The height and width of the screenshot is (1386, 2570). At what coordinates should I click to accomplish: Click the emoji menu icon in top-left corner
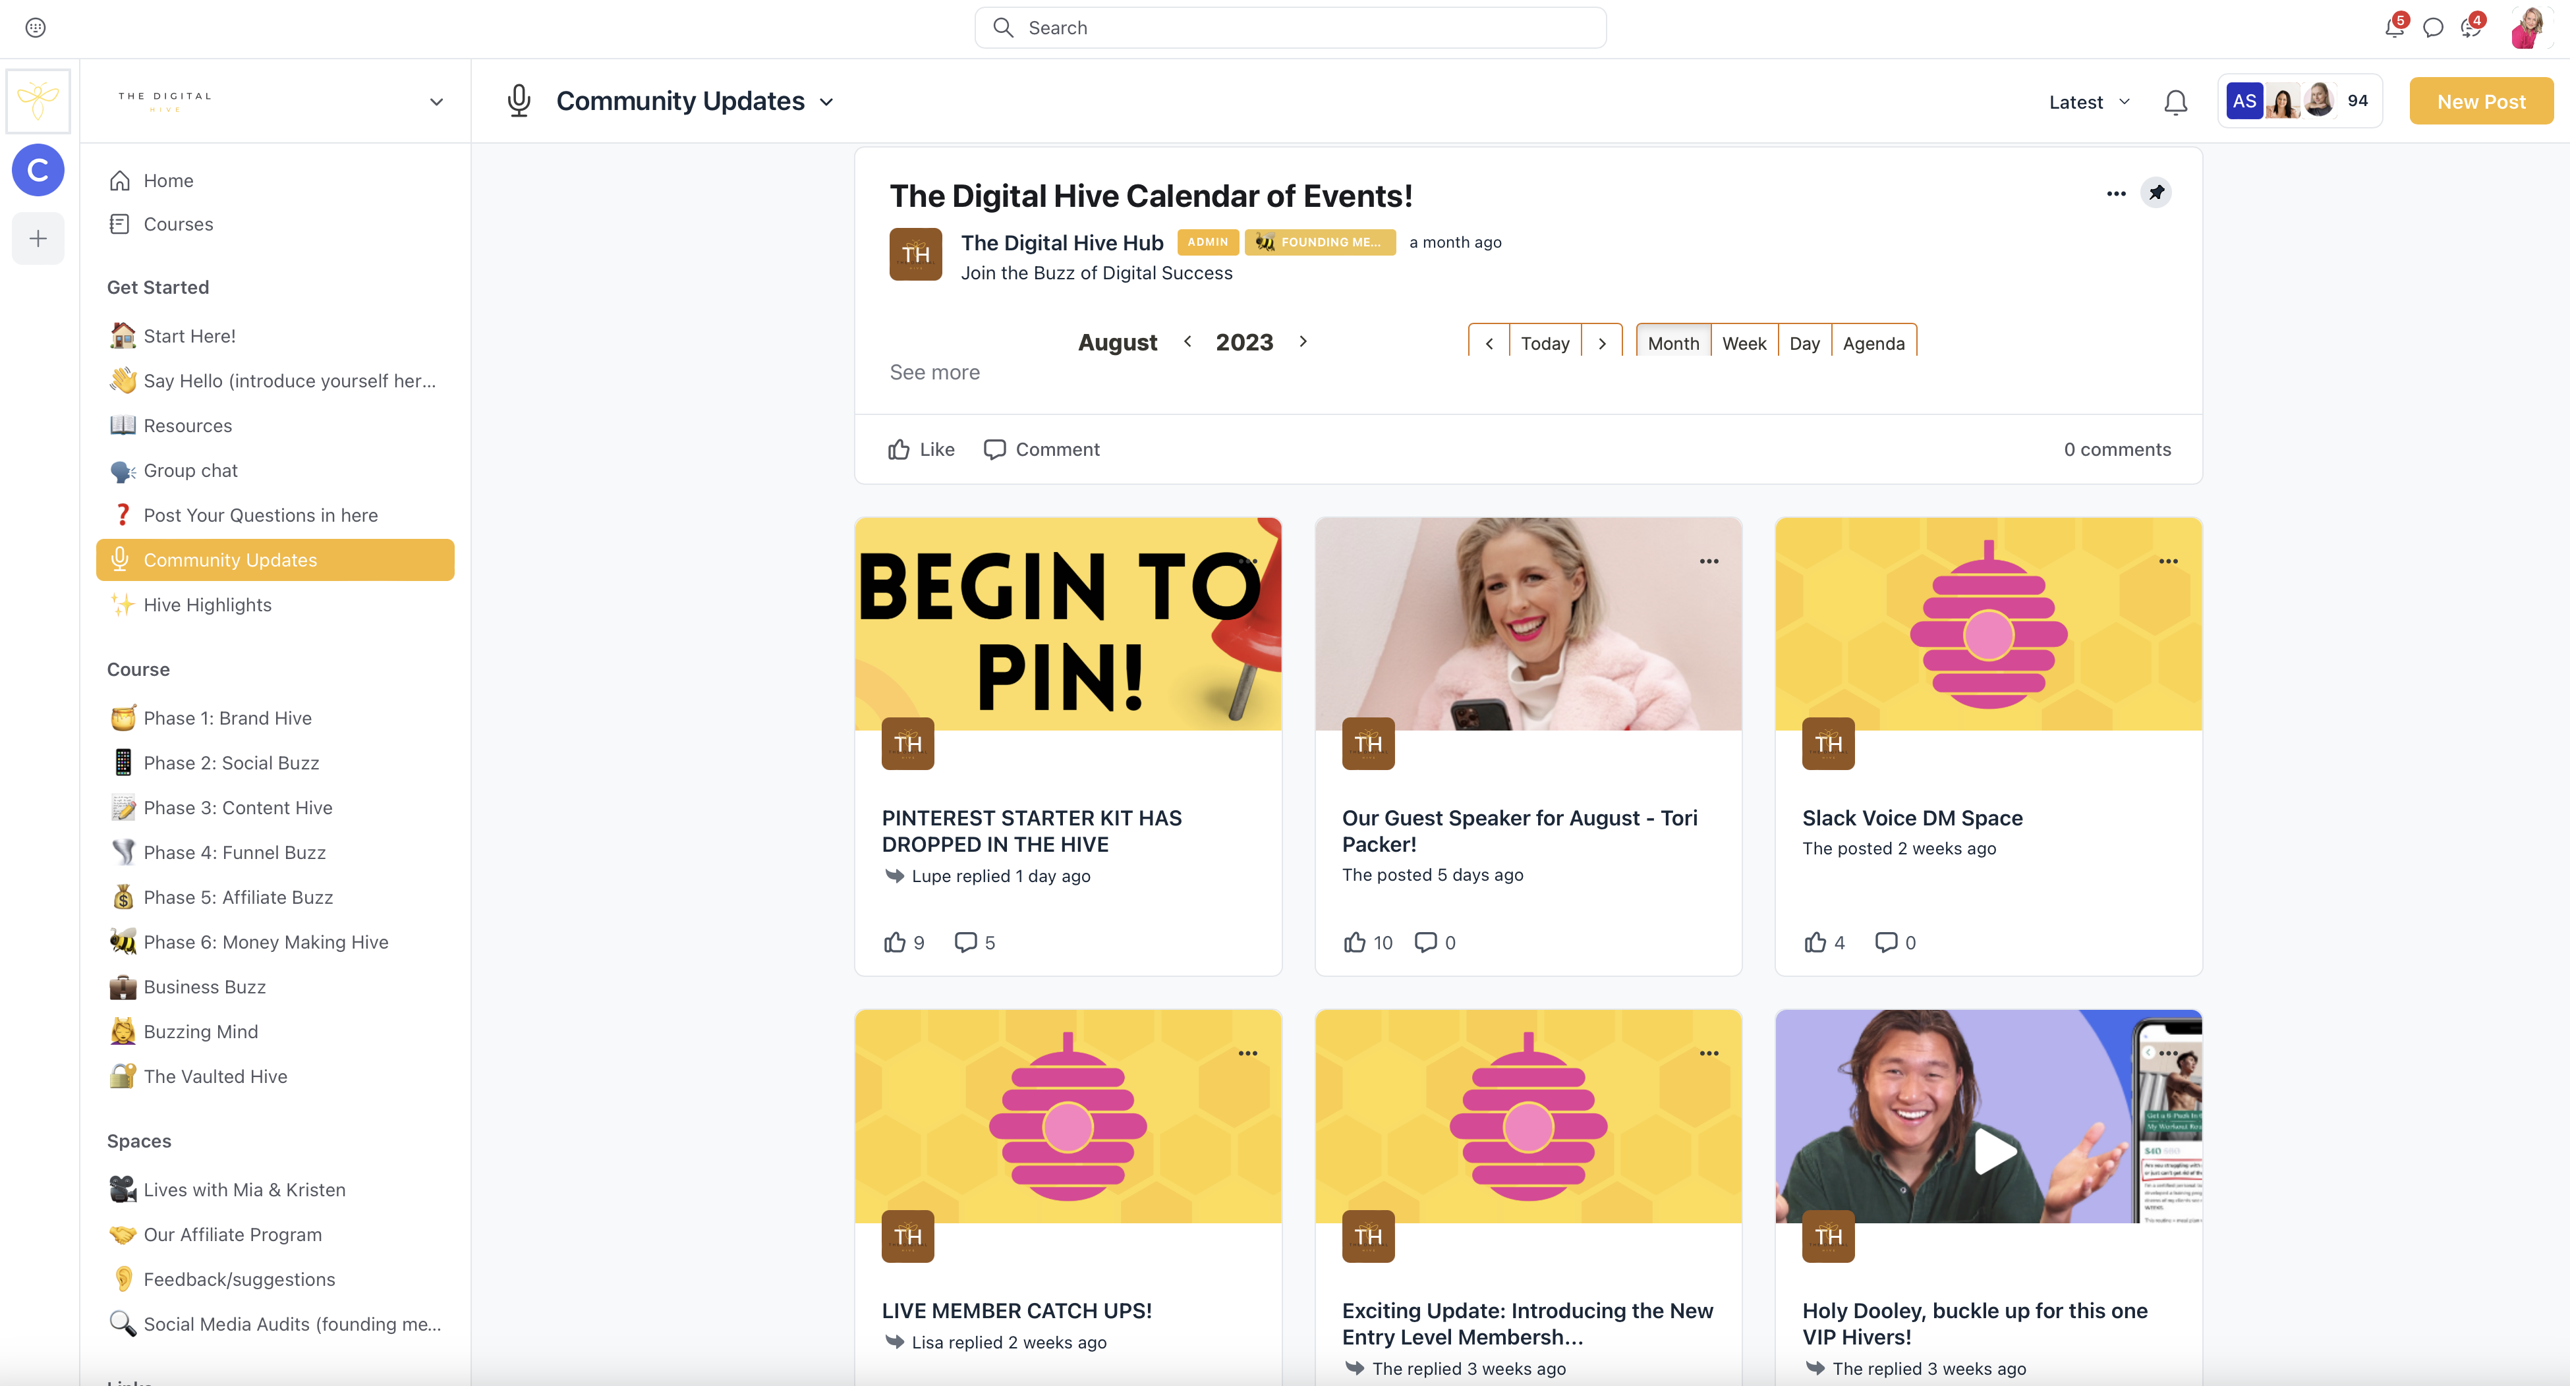[36, 28]
